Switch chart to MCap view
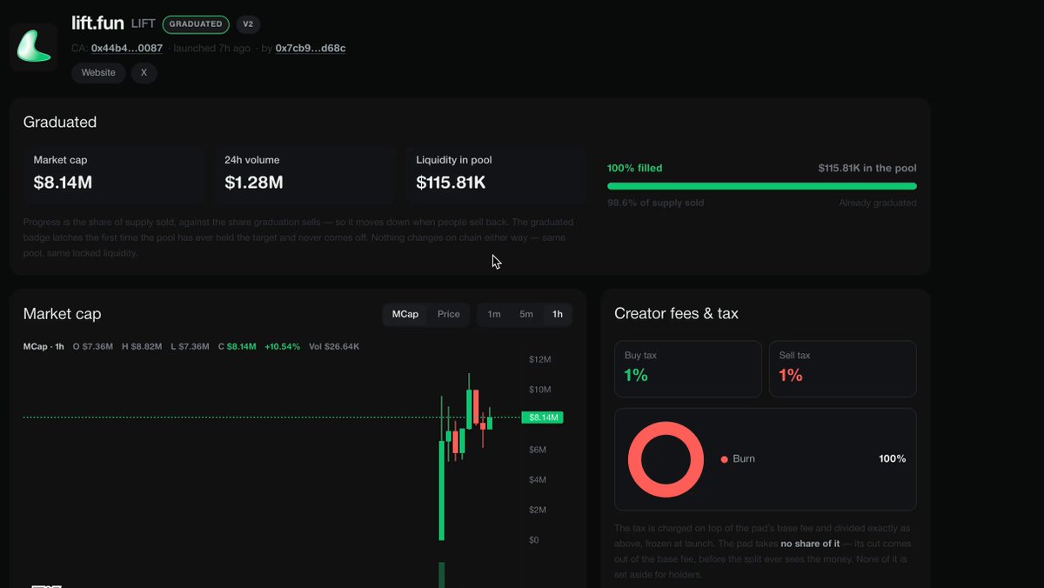 click(405, 314)
